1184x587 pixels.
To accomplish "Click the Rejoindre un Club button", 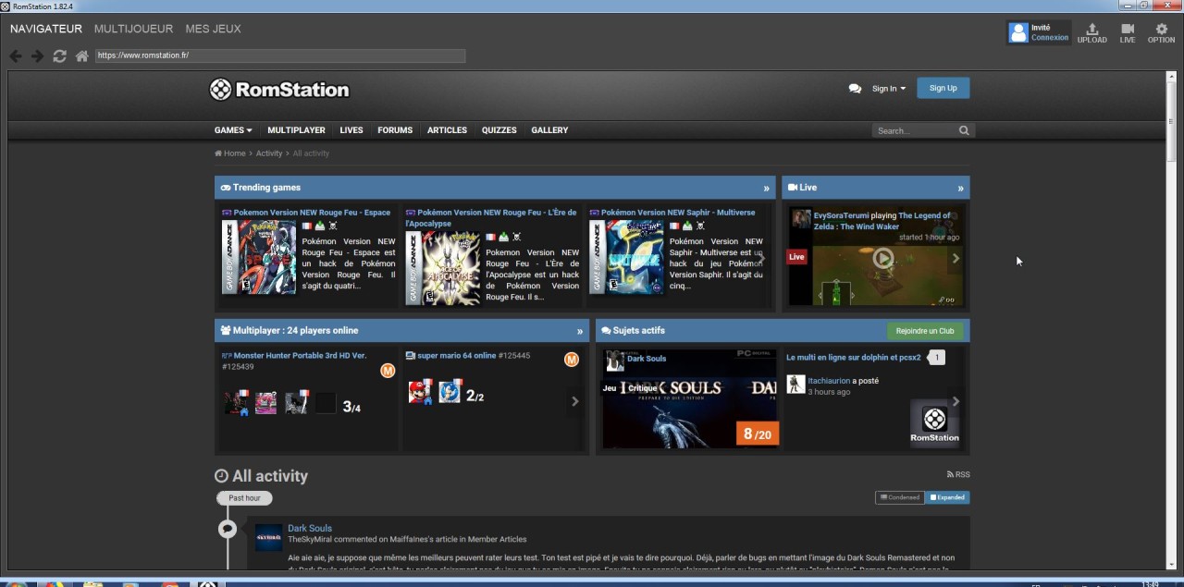I will (924, 331).
